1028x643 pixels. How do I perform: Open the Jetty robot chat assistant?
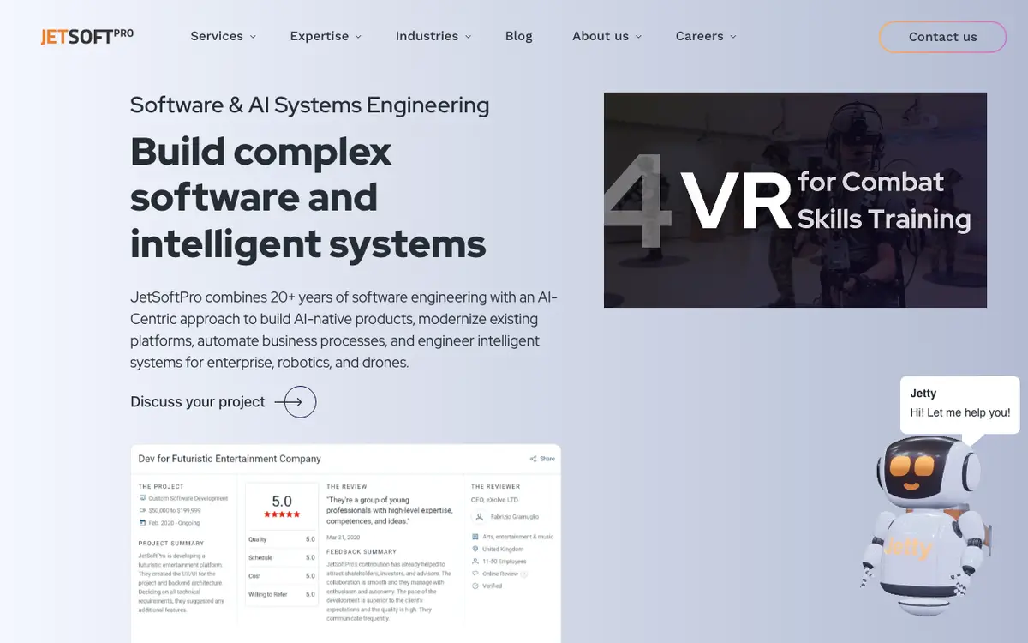click(925, 525)
